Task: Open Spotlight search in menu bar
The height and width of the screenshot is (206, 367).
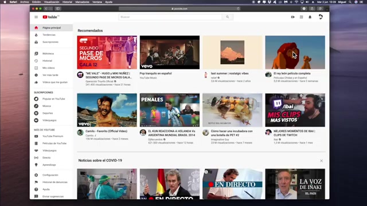Action: [350, 2]
